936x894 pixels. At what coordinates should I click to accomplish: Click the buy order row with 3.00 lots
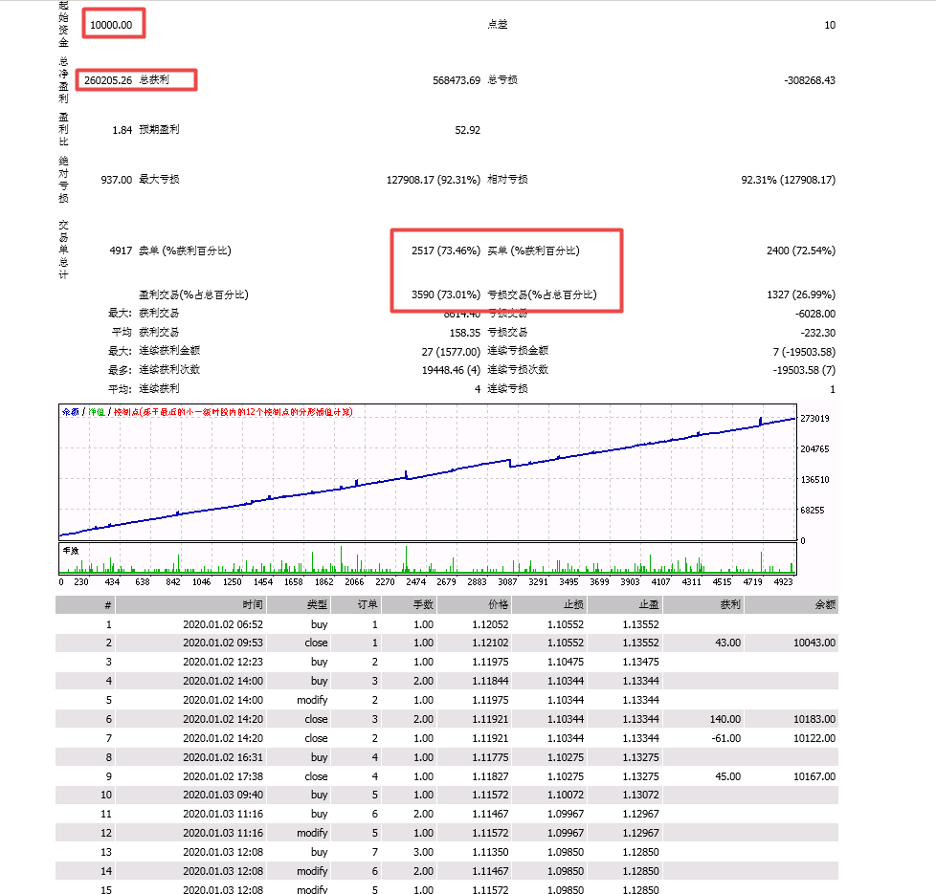(383, 852)
